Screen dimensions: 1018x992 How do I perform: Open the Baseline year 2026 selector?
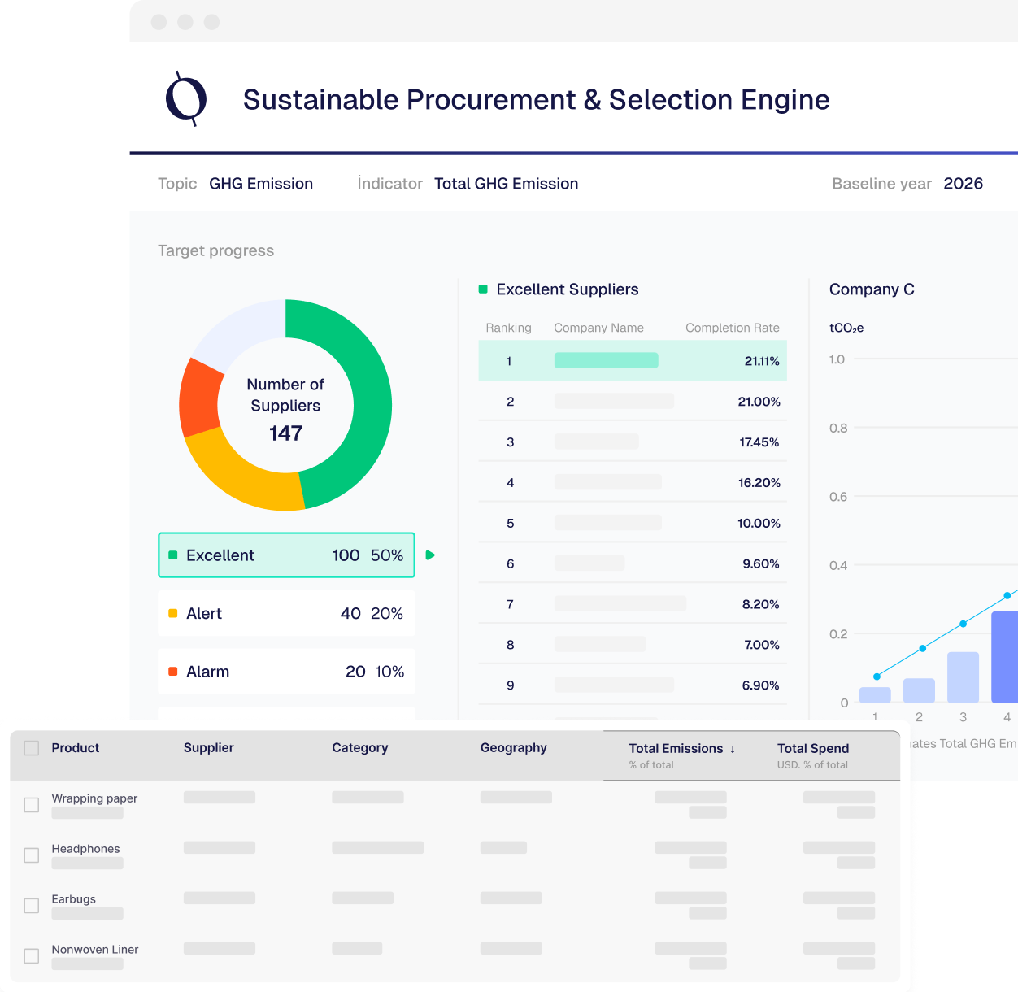tap(963, 184)
